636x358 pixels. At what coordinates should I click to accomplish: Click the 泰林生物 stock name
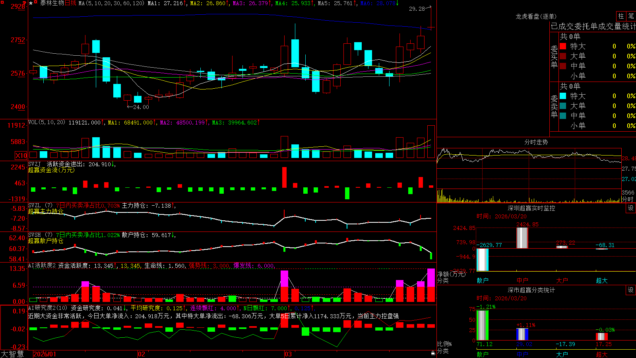tap(52, 3)
